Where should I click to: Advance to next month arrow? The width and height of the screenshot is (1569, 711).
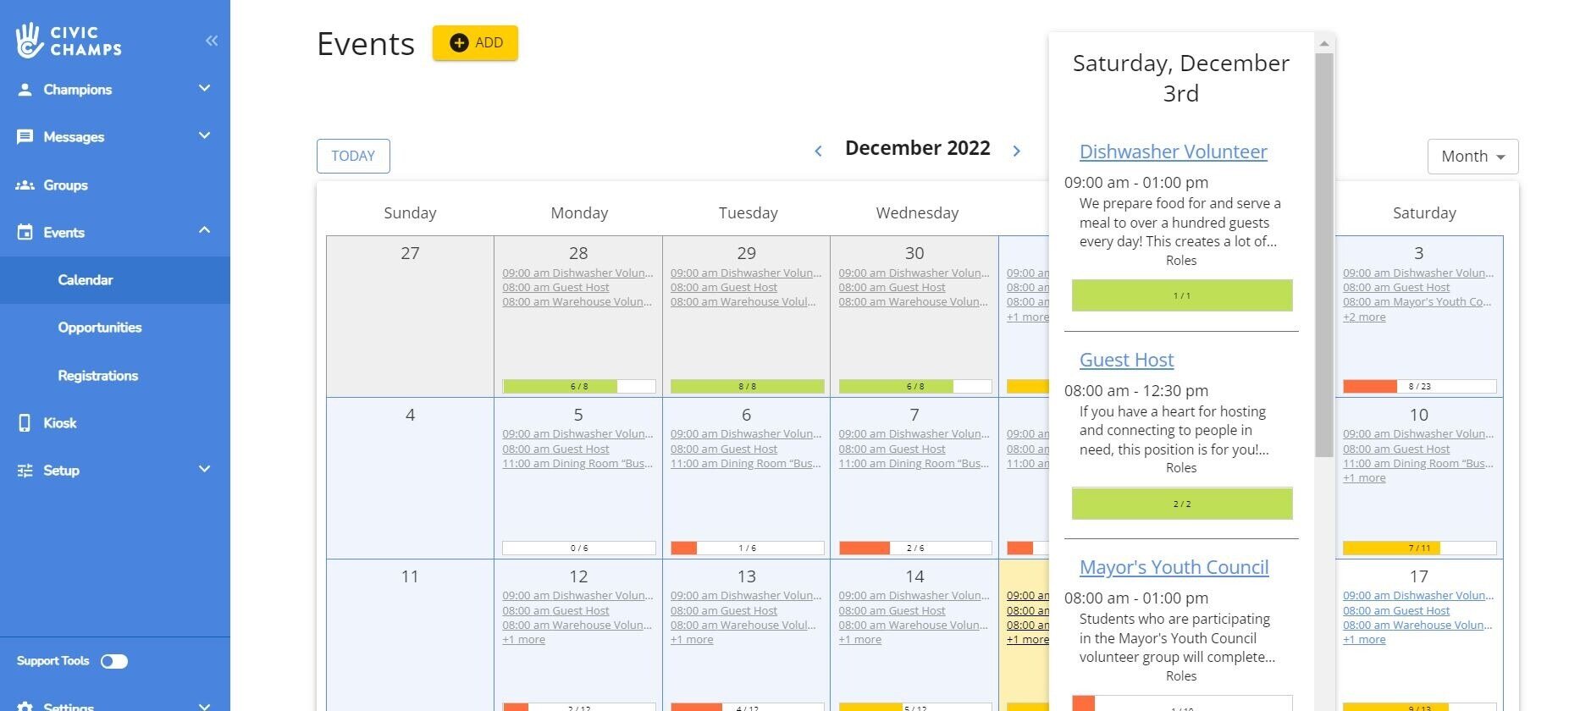pos(1017,151)
